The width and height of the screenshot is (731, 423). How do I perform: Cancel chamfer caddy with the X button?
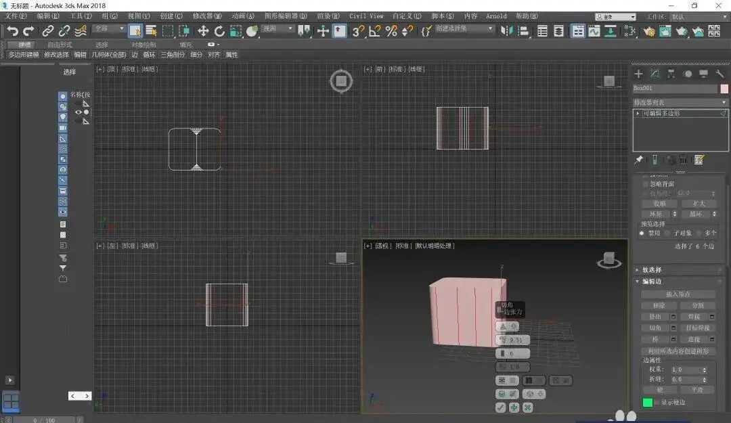click(x=528, y=407)
